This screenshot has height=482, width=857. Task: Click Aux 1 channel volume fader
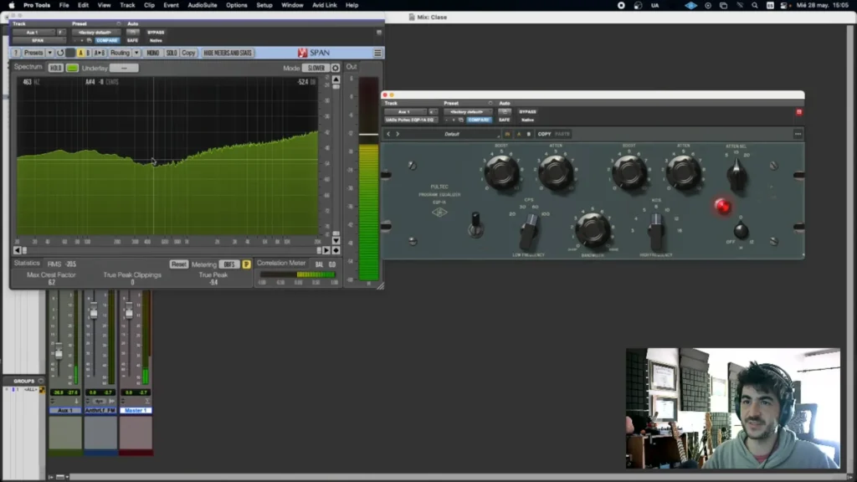59,352
